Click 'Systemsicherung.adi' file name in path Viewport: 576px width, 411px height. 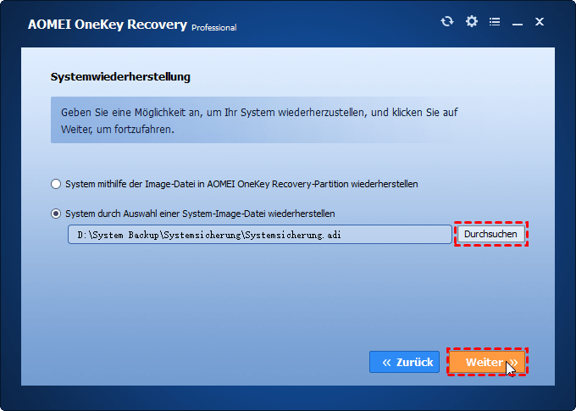(x=293, y=235)
